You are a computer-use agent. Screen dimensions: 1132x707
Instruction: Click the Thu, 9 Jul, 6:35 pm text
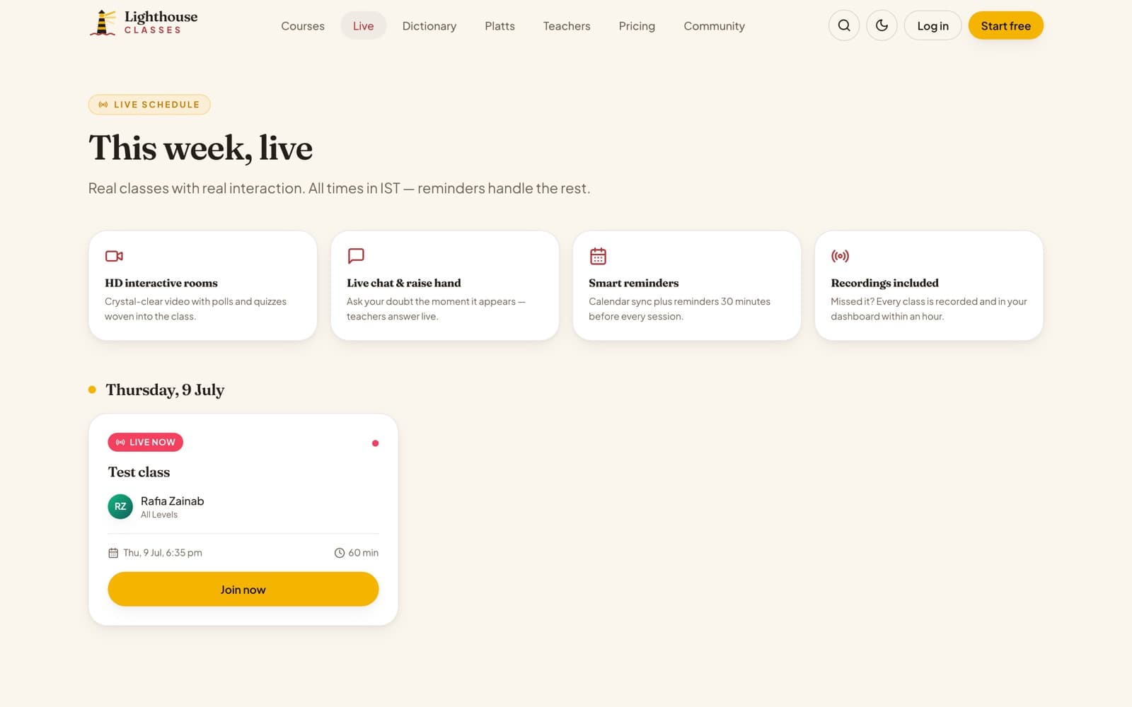pos(163,553)
